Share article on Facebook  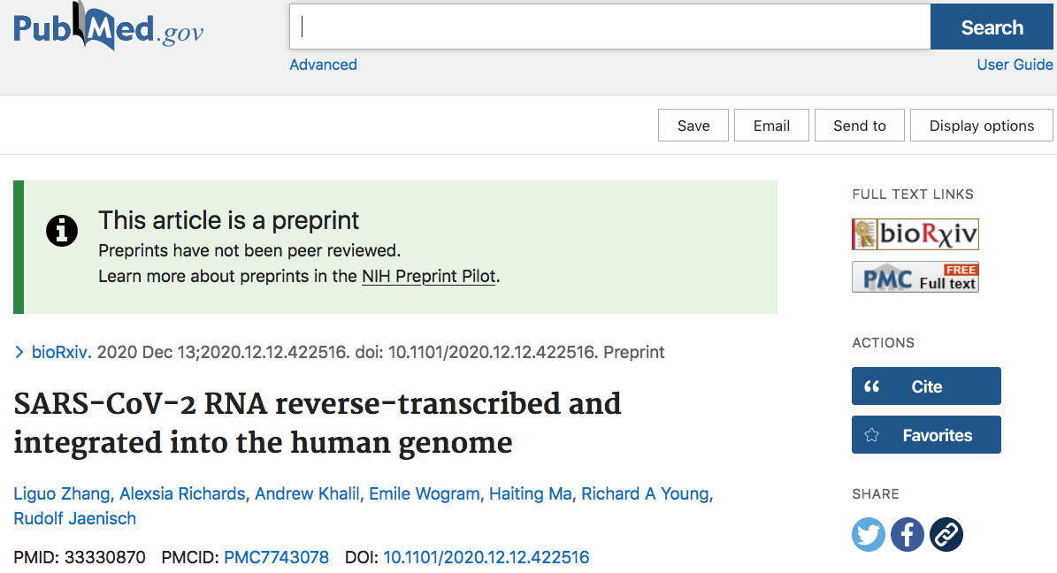907,534
